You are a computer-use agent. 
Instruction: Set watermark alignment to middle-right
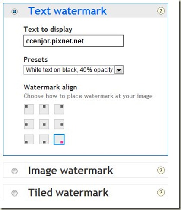coord(59,124)
